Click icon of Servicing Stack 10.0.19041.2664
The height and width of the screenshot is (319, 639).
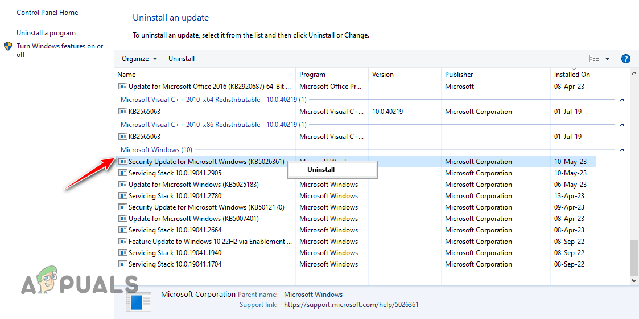pos(123,230)
